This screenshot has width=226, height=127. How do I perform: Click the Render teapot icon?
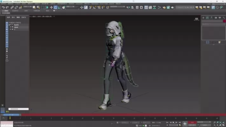coord(172,7)
